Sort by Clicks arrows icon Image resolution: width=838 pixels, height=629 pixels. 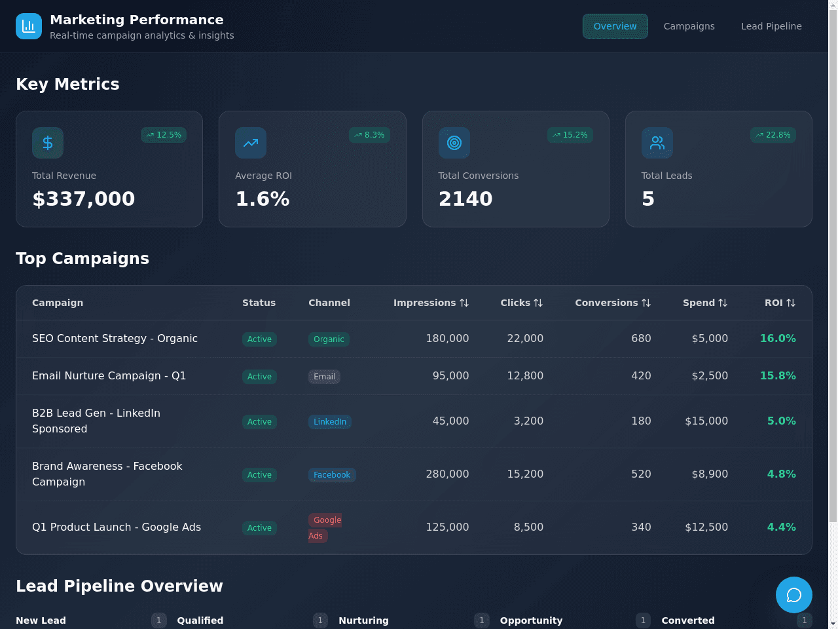coord(538,303)
